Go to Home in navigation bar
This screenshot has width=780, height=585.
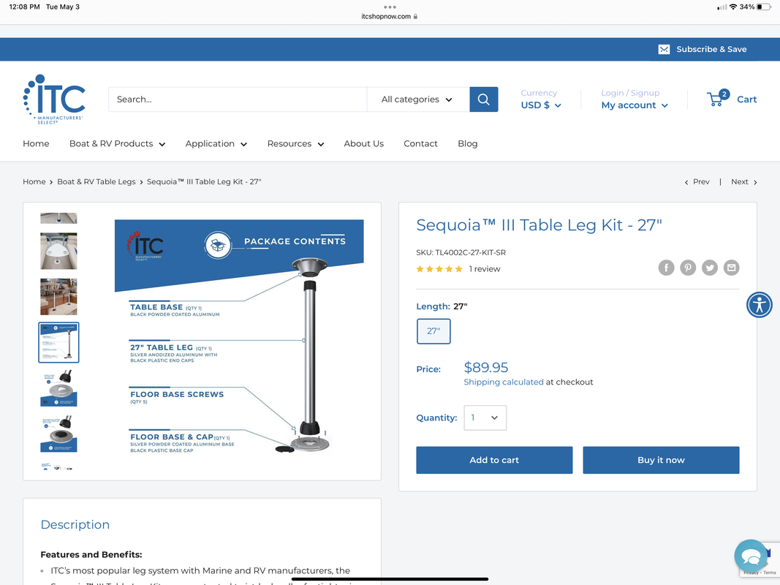pyautogui.click(x=36, y=144)
